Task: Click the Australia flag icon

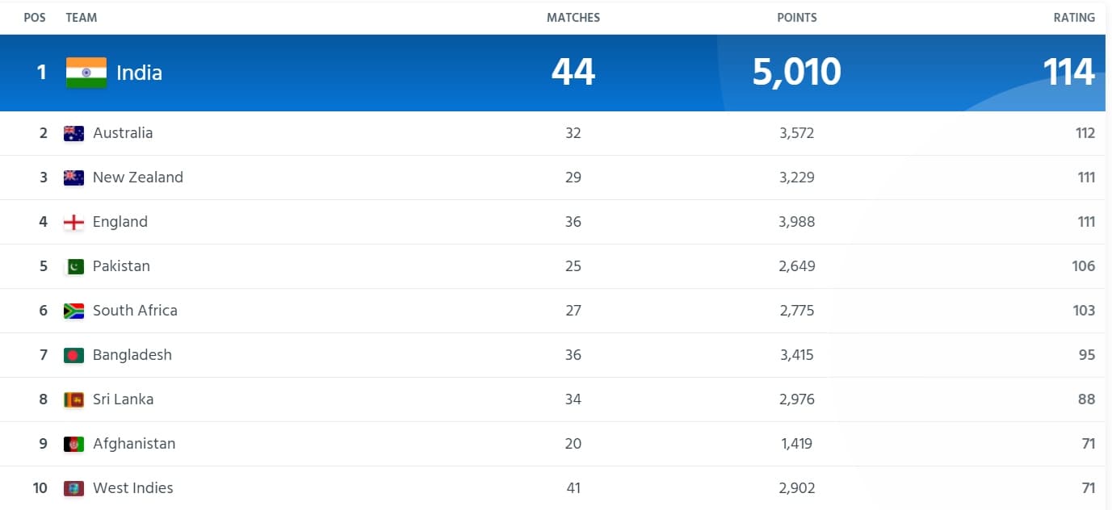Action: coord(73,134)
